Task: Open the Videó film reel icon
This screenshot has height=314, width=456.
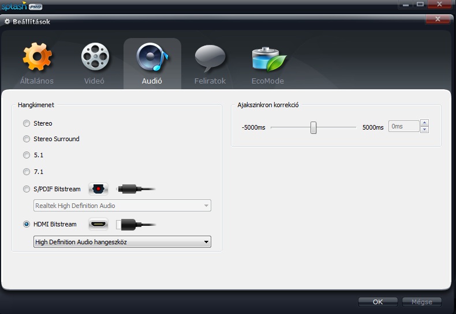Action: (95, 56)
